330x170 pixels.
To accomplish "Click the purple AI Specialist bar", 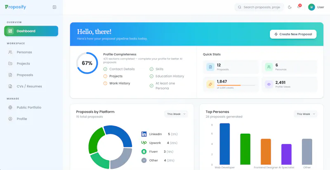I will coord(286,154).
